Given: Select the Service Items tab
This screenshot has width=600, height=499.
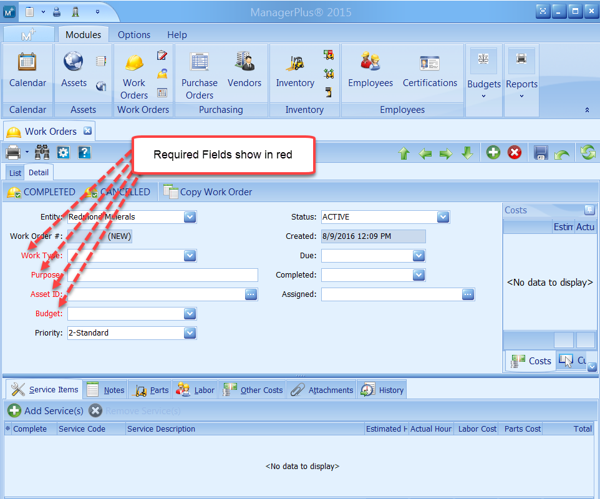Looking at the screenshot, I should pyautogui.click(x=44, y=390).
